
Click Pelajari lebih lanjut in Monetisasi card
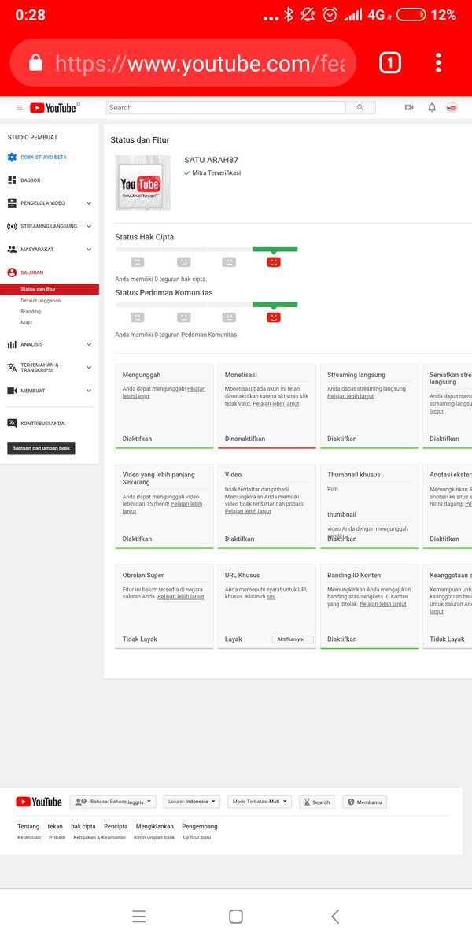tap(275, 404)
